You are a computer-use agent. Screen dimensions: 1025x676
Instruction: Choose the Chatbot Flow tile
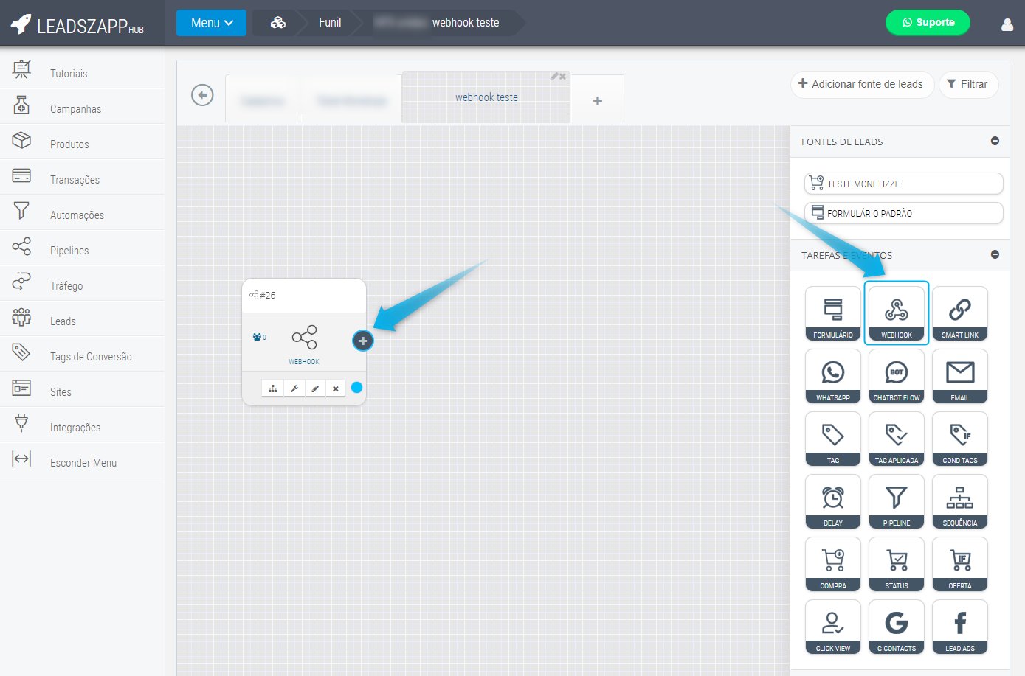coord(896,376)
